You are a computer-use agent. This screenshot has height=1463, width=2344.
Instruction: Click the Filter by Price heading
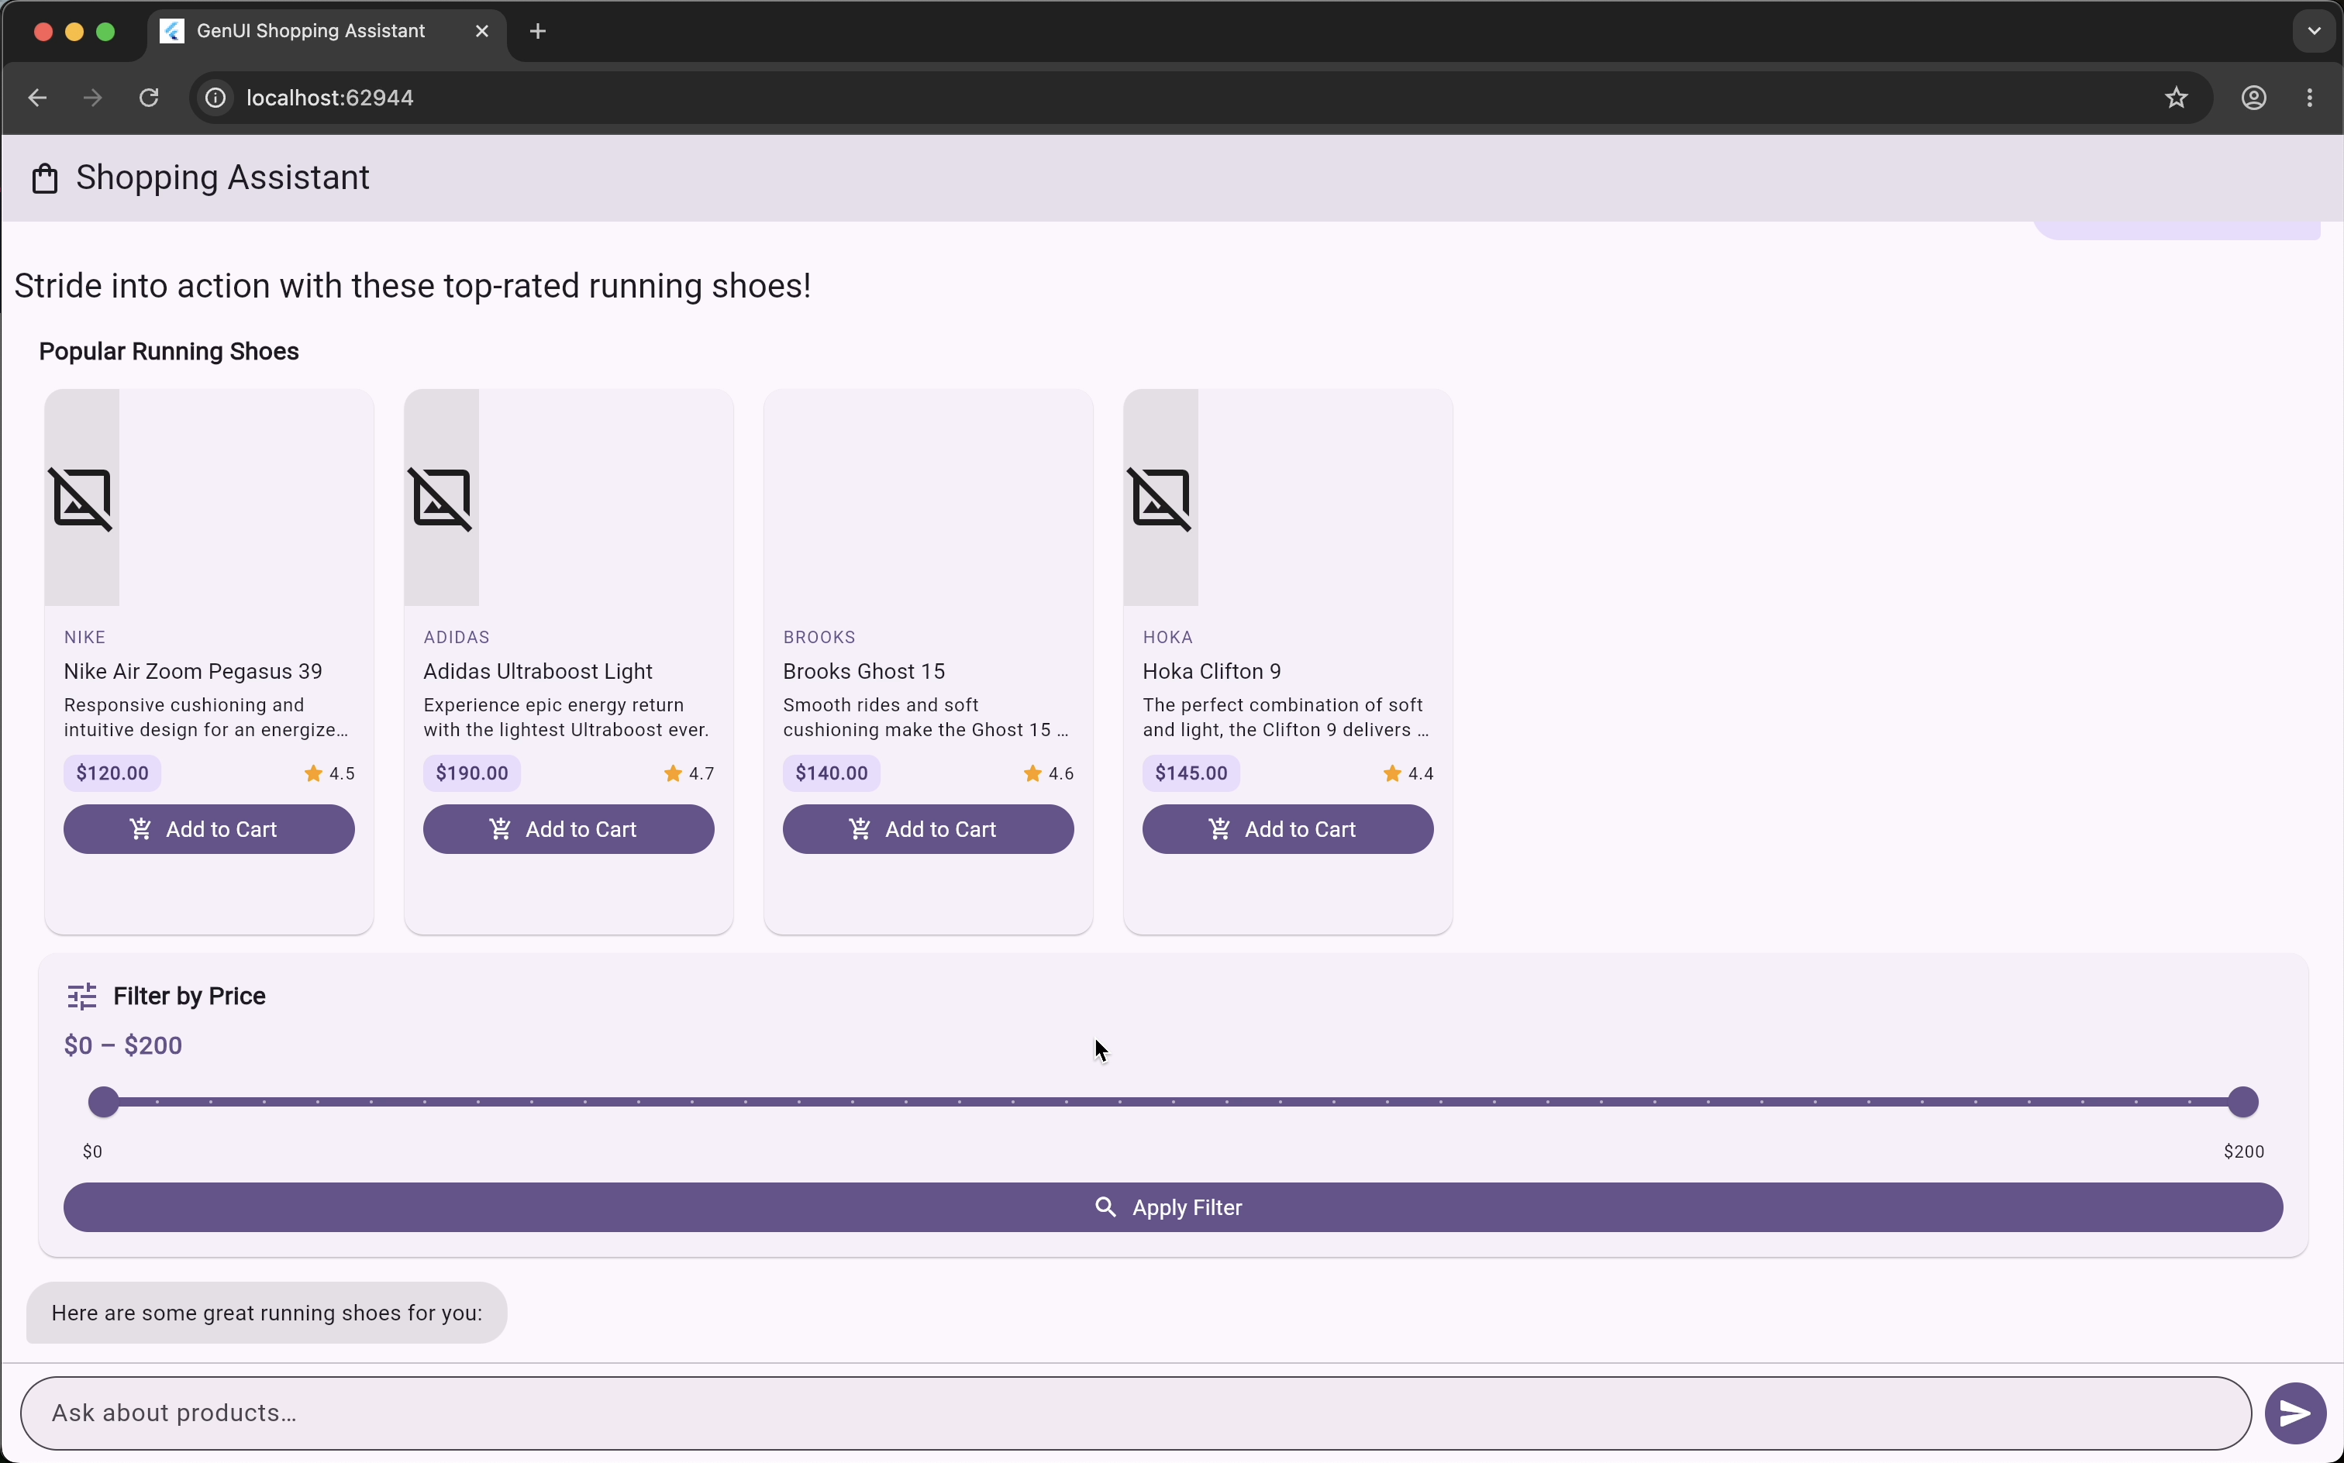[x=190, y=997]
